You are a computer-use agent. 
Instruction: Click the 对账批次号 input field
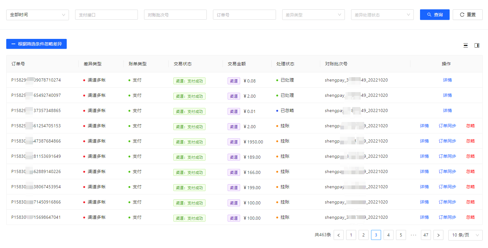click(175, 15)
